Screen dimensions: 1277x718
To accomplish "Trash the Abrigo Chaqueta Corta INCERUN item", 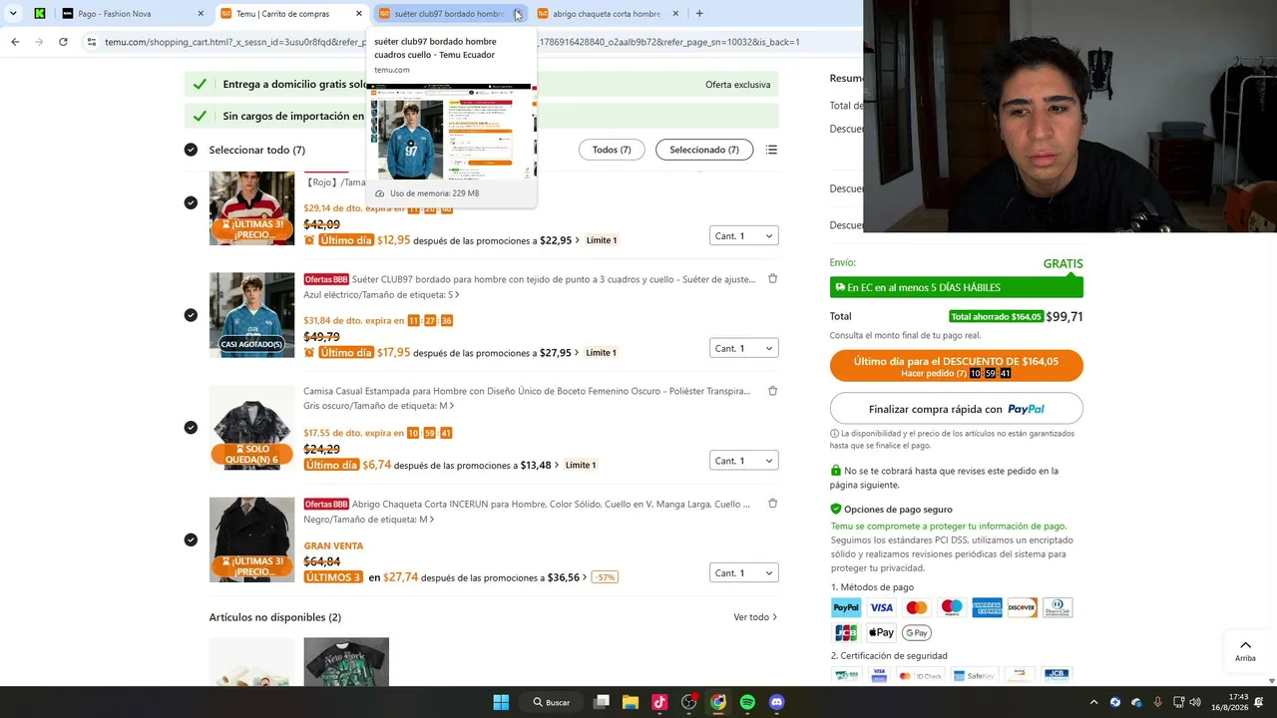I will pos(772,504).
